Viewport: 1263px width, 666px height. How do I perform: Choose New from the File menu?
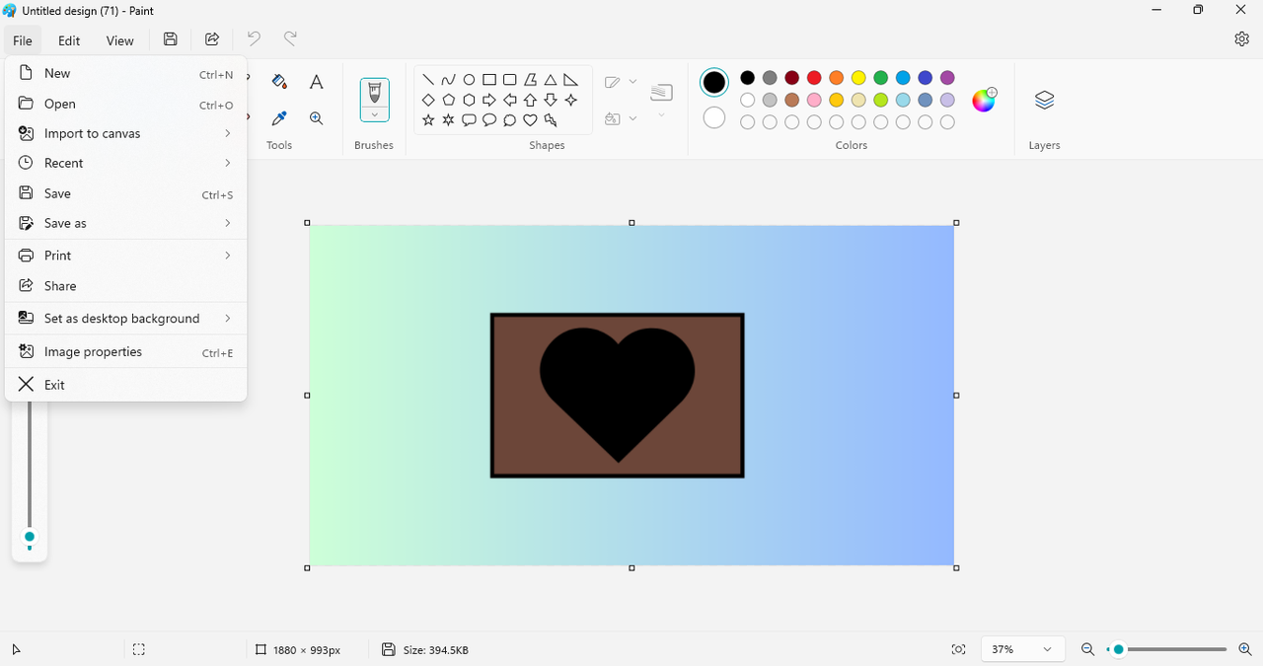click(126, 73)
